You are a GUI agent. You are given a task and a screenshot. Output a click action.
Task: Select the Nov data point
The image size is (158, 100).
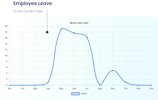tap(139, 85)
